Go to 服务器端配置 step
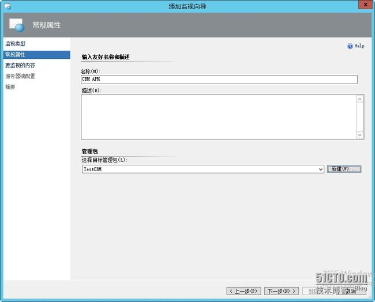The height and width of the screenshot is (302, 375). [20, 76]
